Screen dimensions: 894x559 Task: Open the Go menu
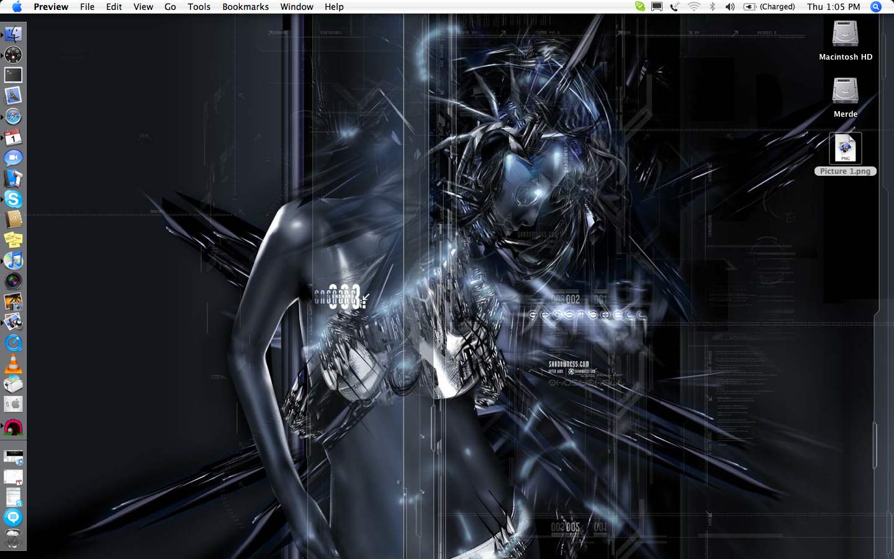(x=170, y=7)
